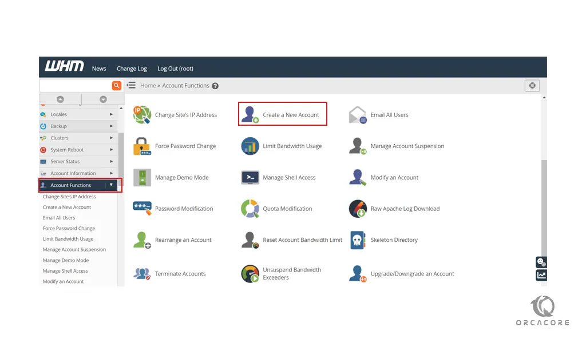
Task: Expand the Locales sidebar section
Action: pos(78,114)
